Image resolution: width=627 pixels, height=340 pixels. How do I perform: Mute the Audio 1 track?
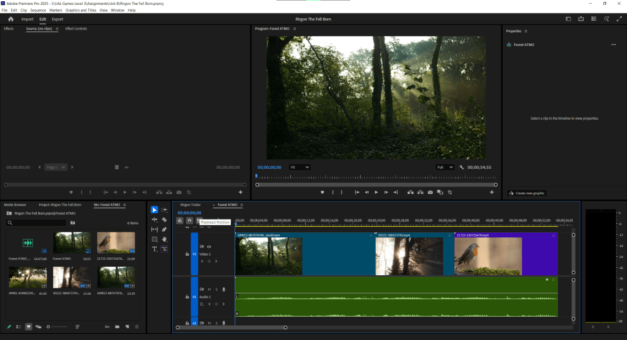209,289
